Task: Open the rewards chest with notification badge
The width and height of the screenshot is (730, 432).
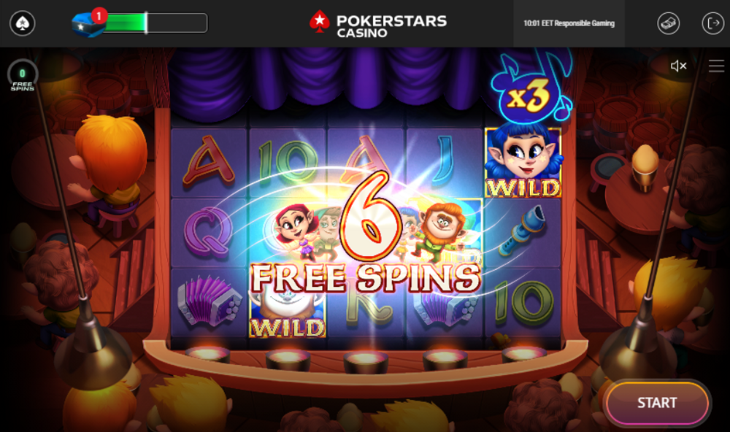Action: pyautogui.click(x=89, y=23)
